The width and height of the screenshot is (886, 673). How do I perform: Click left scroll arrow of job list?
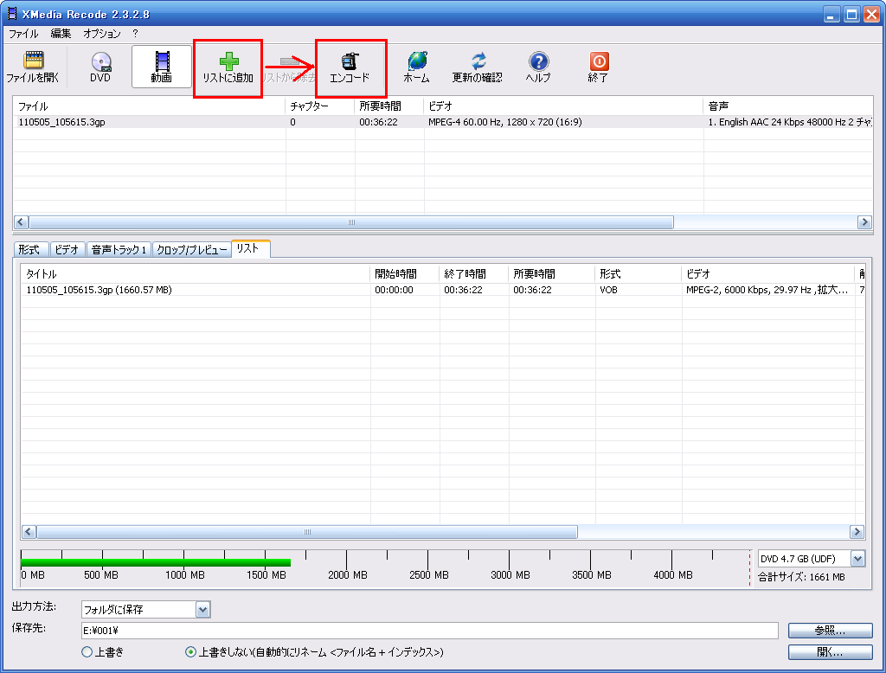(x=29, y=532)
